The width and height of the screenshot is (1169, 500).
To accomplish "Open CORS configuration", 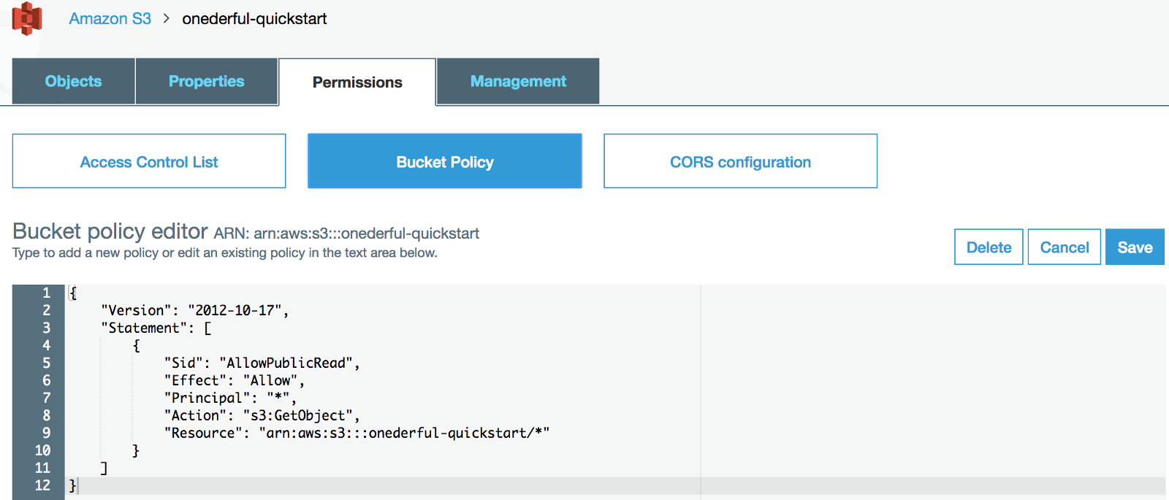I will [740, 162].
